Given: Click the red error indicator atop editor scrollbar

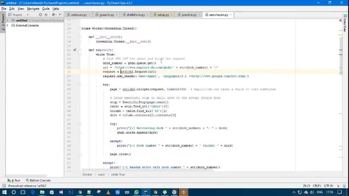Looking at the screenshot, I should tap(340, 21).
